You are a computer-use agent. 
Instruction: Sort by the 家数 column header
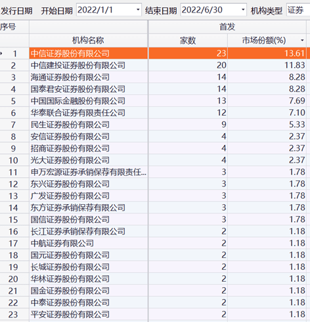188,40
